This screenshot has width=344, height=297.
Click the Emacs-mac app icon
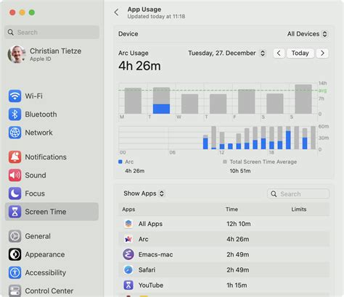point(128,254)
